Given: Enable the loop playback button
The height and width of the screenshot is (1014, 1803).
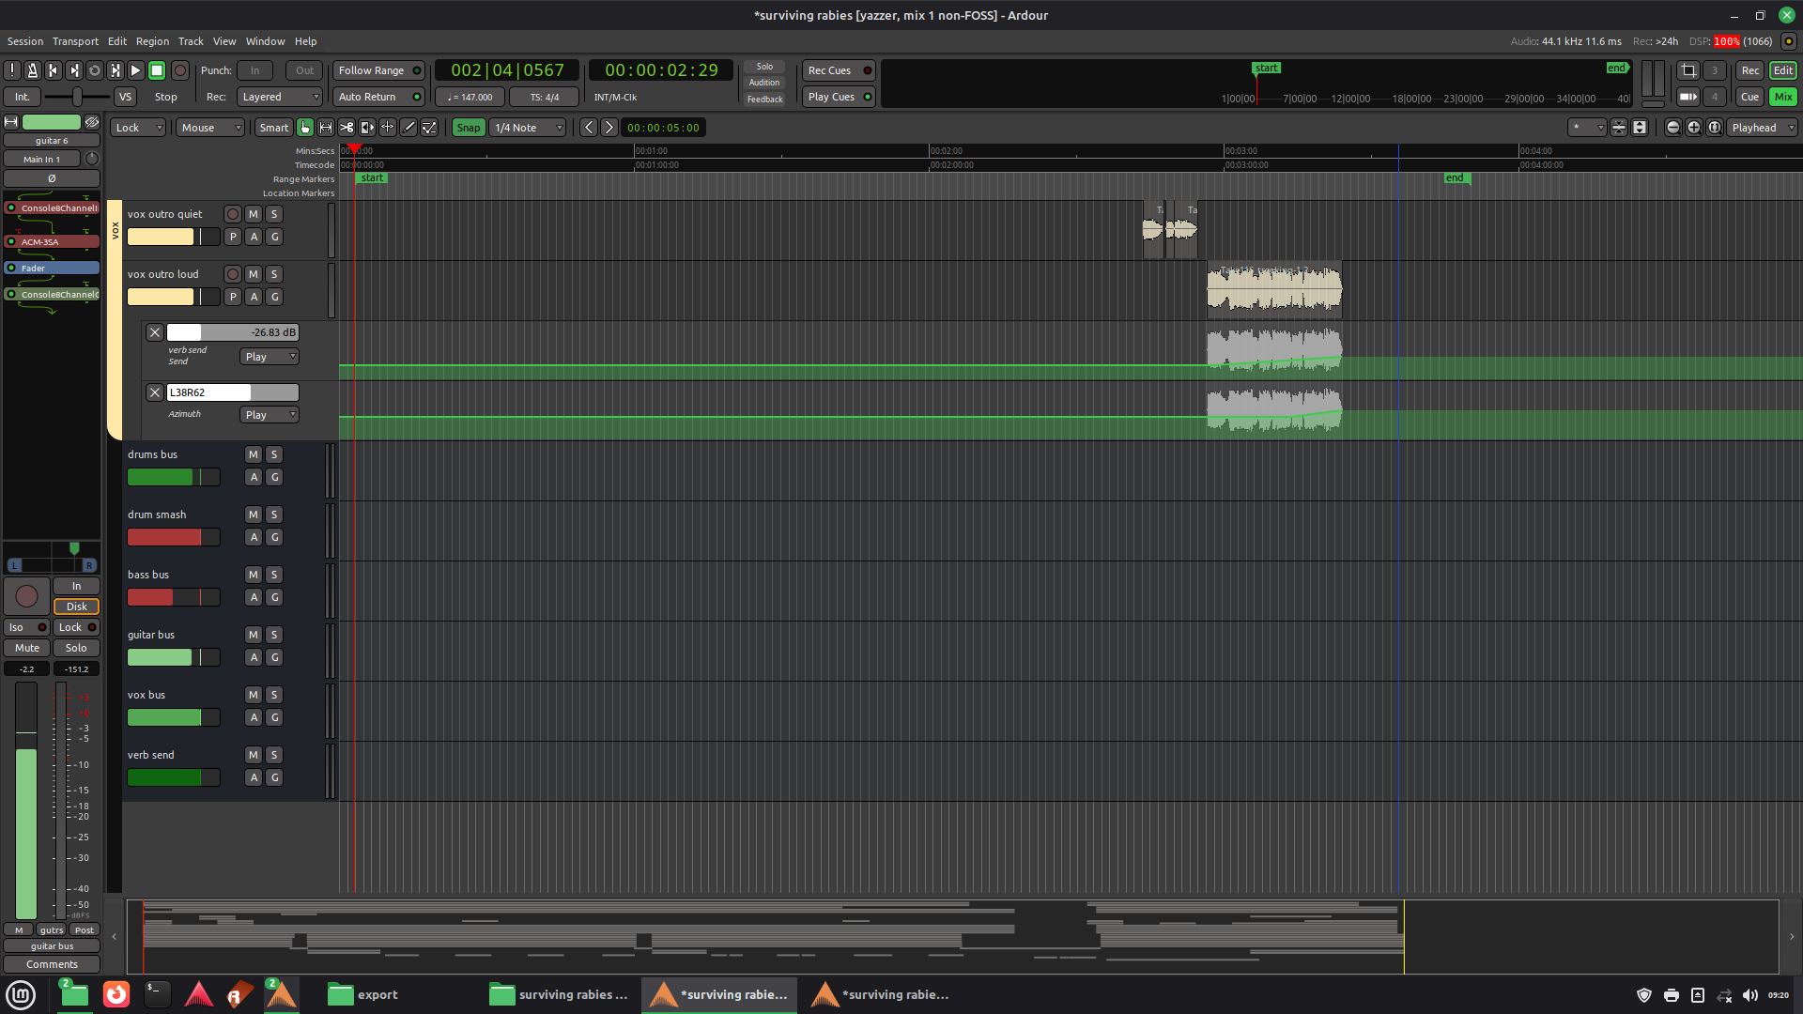Looking at the screenshot, I should [x=95, y=70].
